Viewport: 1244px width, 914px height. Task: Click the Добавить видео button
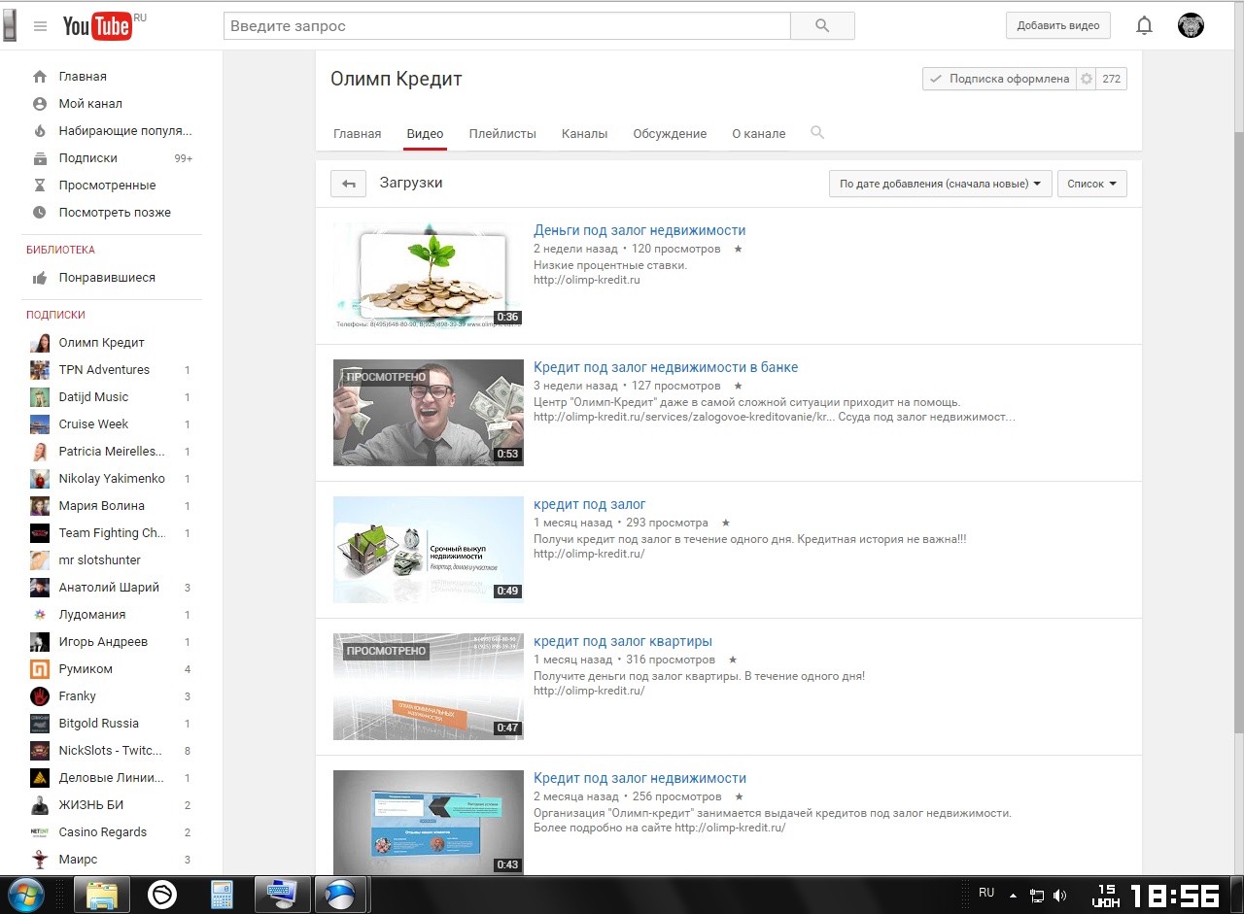[1058, 26]
